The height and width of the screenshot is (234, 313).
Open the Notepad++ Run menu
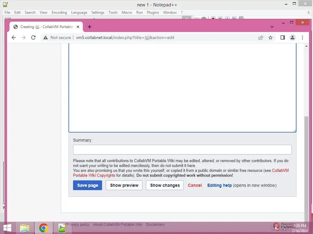[x=139, y=12]
